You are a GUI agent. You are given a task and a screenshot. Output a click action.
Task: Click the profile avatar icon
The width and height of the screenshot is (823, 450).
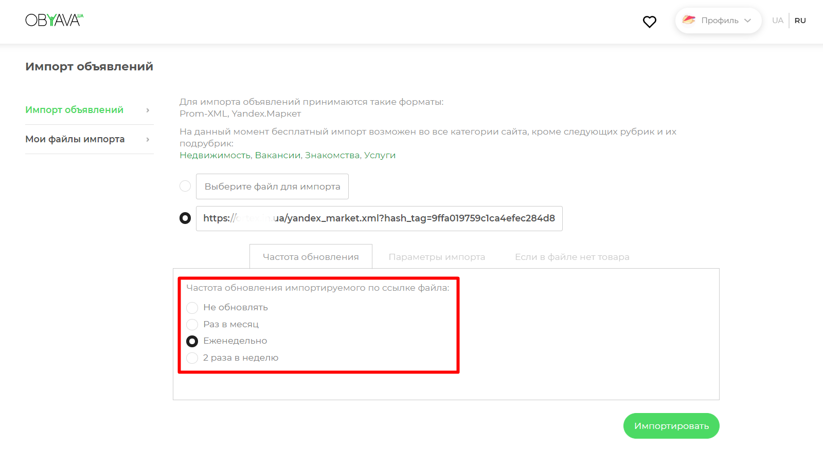(x=688, y=20)
